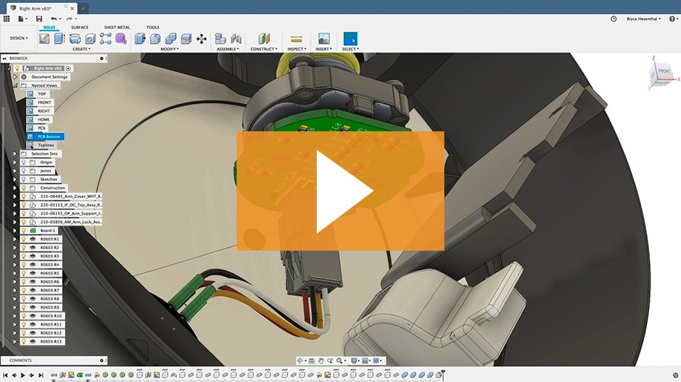681x382 pixels.
Task: Expand the Selection Sets node
Action: 15,154
